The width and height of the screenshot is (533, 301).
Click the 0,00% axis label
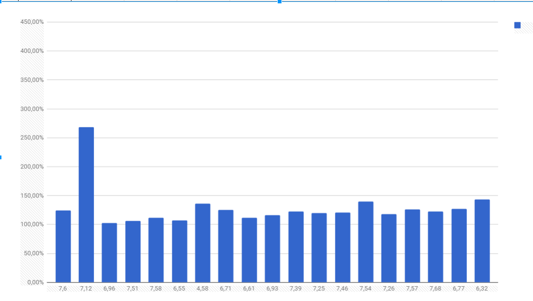(x=35, y=282)
